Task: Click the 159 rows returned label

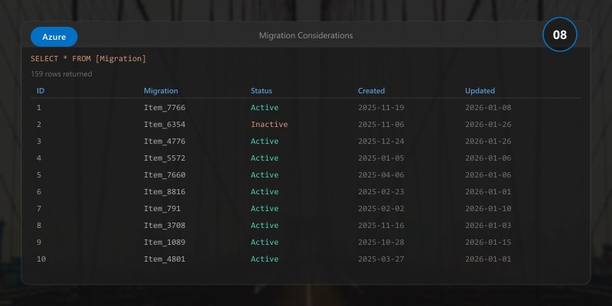Action: coord(61,73)
